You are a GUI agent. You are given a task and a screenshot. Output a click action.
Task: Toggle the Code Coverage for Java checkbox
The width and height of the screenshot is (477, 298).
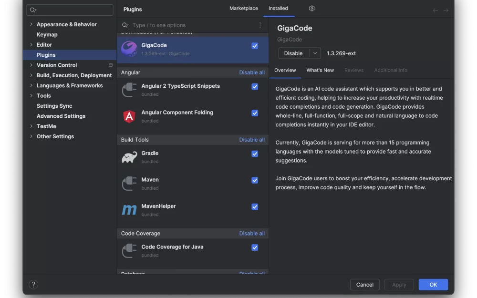255,247
